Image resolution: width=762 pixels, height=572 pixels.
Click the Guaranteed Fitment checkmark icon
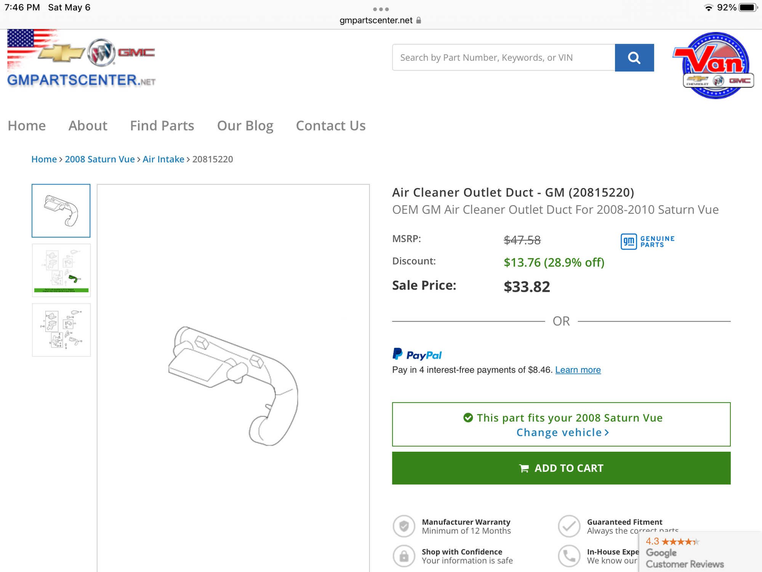pyautogui.click(x=569, y=526)
